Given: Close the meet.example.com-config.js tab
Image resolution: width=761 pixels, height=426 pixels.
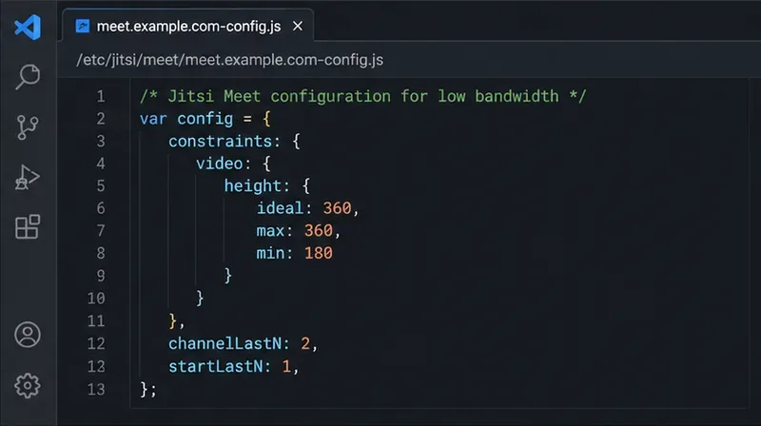Looking at the screenshot, I should [298, 27].
